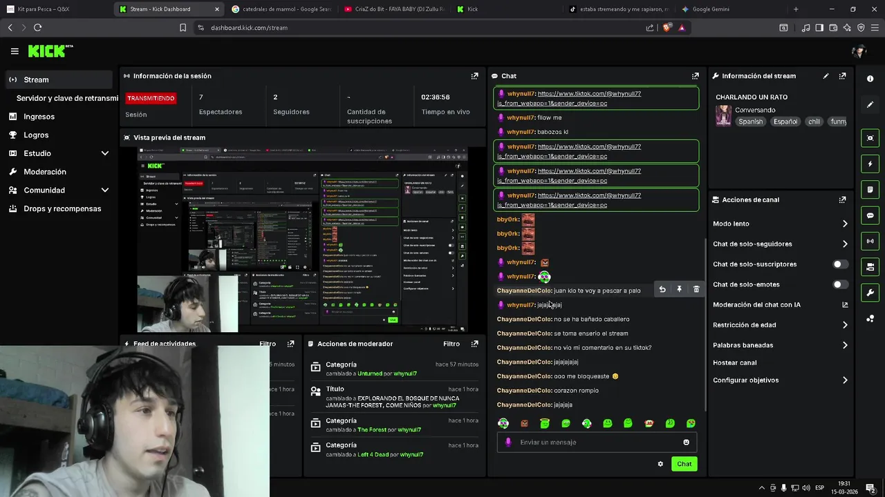Open the Kick hamburger menu
This screenshot has width=885, height=497.
click(15, 51)
